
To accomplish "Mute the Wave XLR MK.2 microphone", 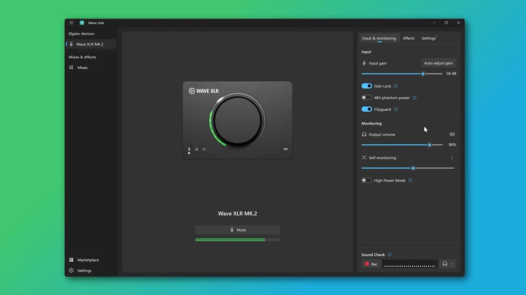I will click(238, 230).
